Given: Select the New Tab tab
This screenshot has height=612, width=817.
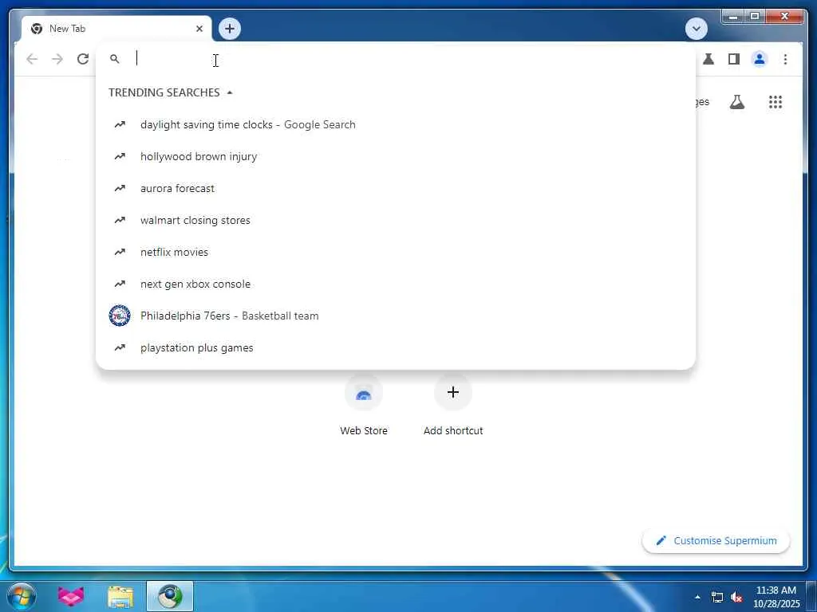Looking at the screenshot, I should [x=116, y=29].
